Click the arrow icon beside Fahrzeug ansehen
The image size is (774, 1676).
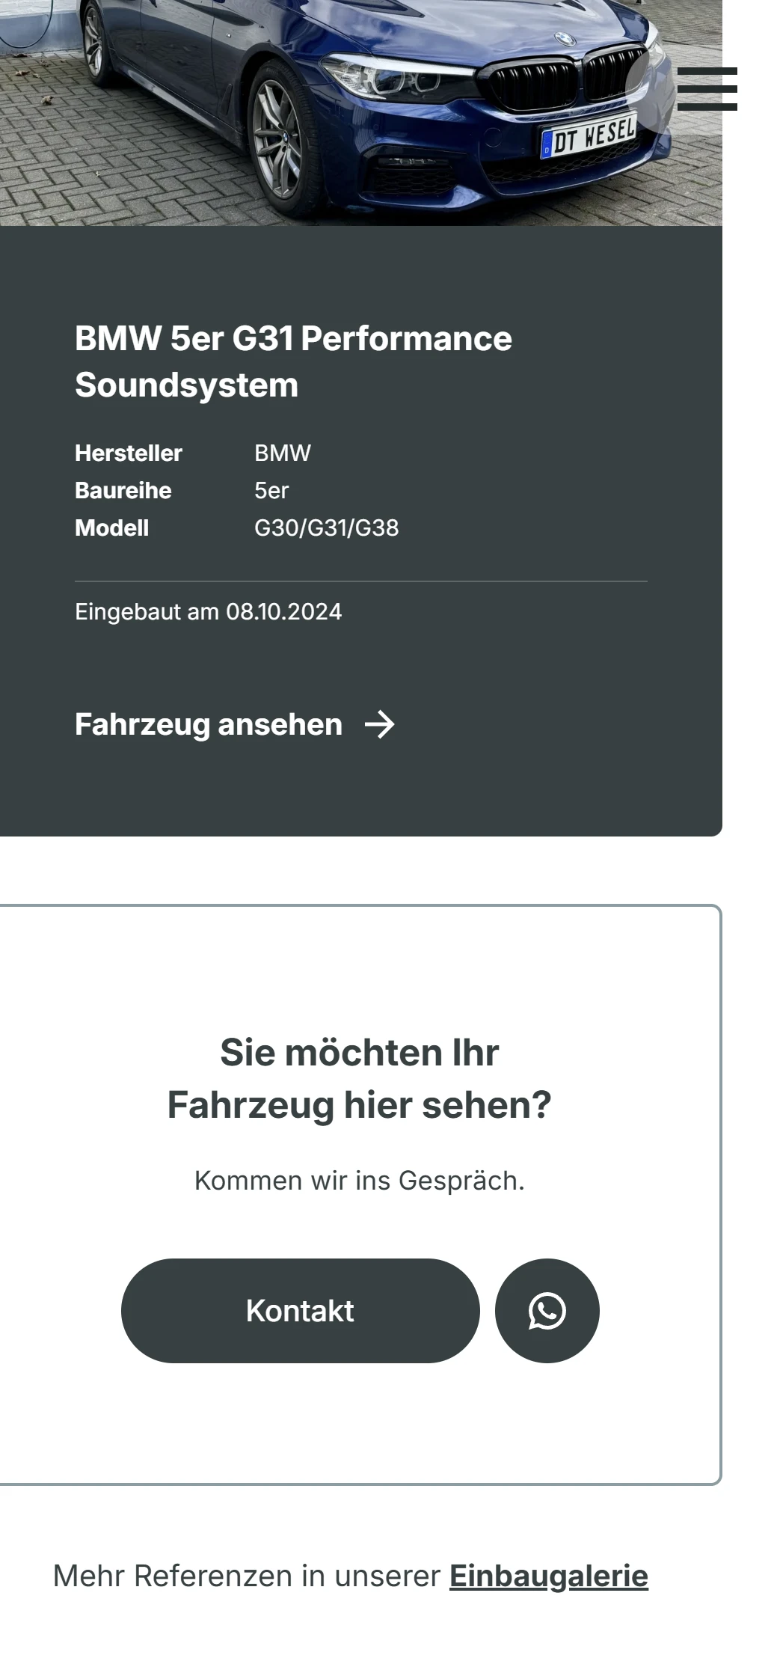380,724
